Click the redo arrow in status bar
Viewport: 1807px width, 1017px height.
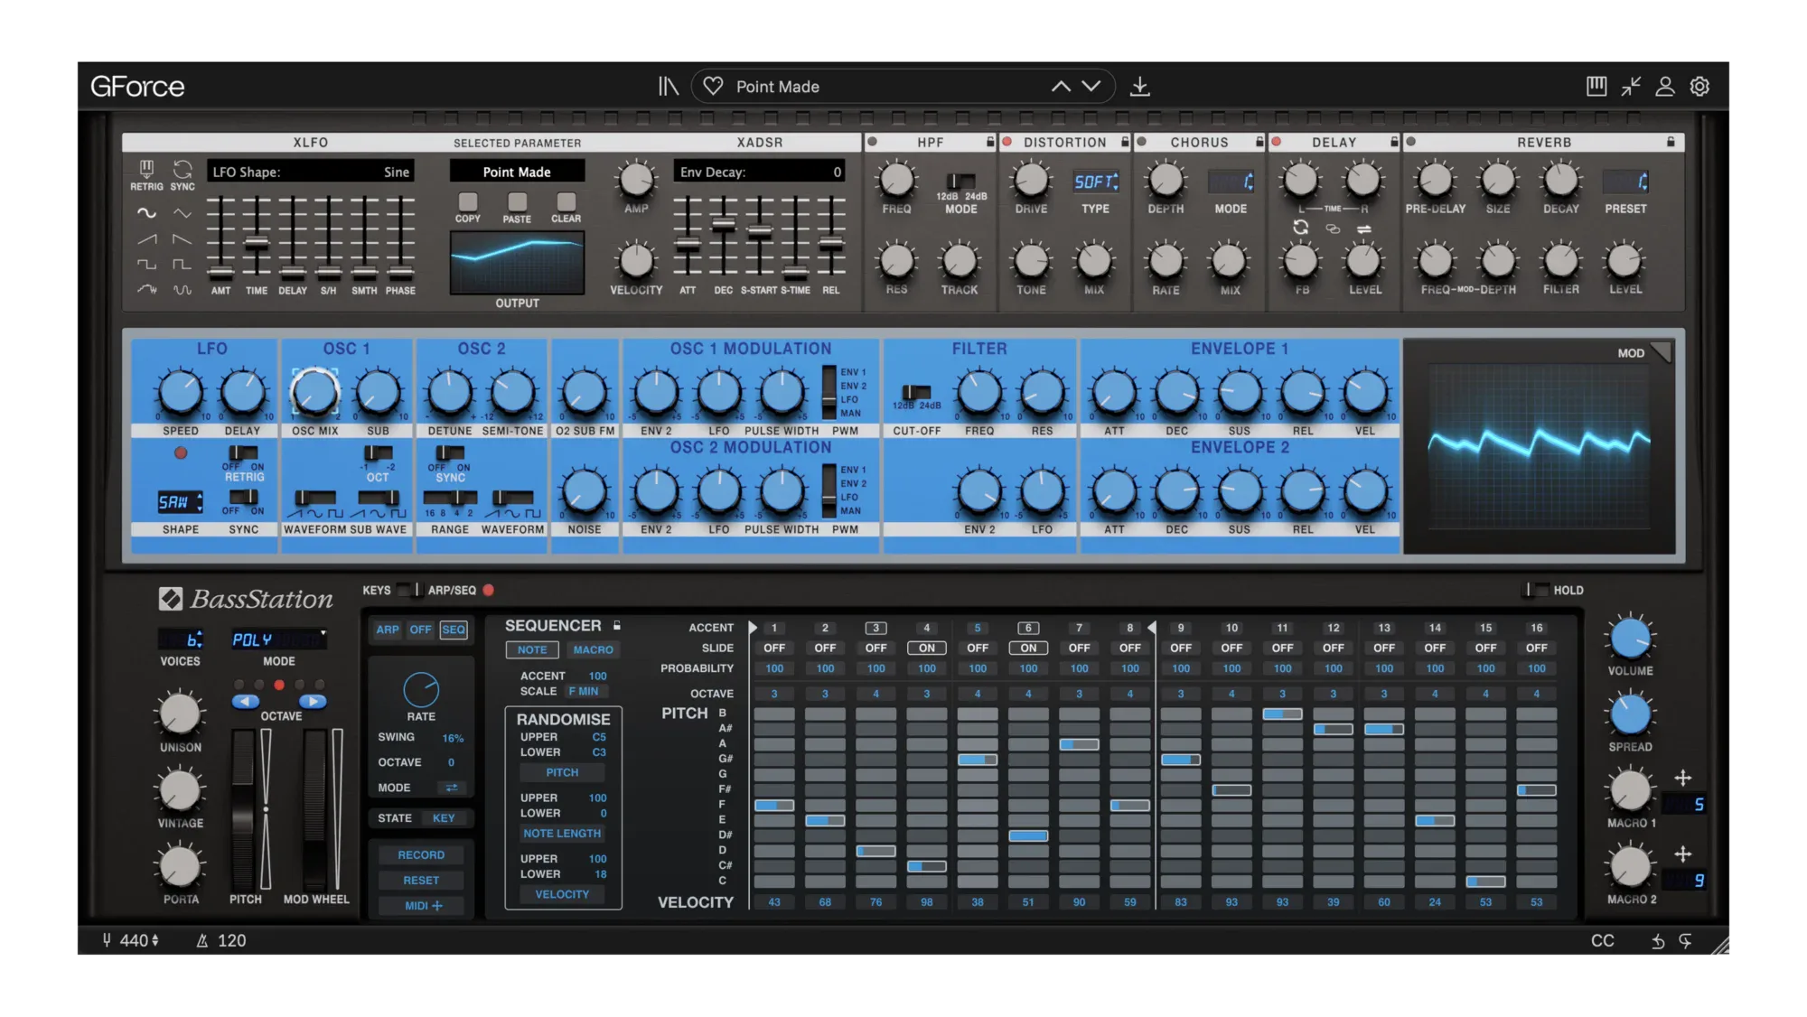tap(1686, 941)
